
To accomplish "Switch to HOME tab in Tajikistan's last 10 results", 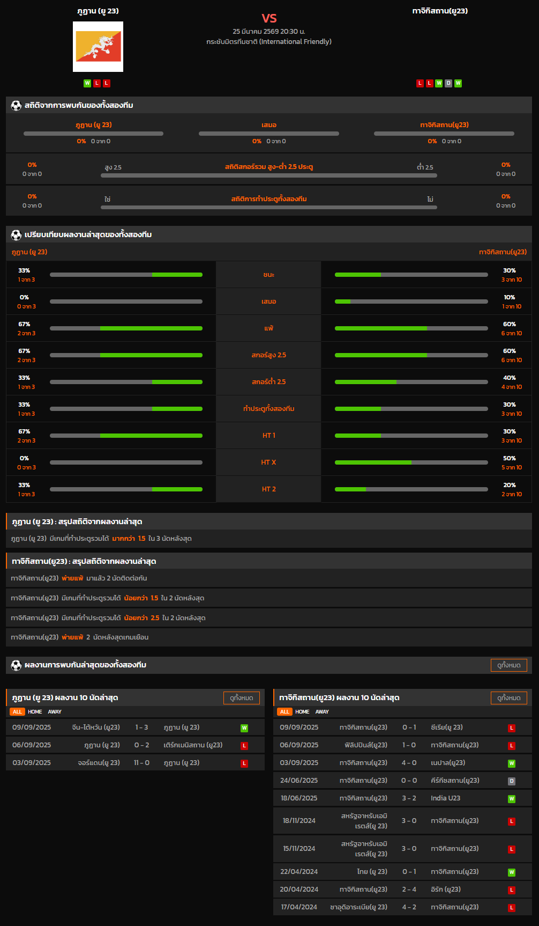I will coord(302,712).
